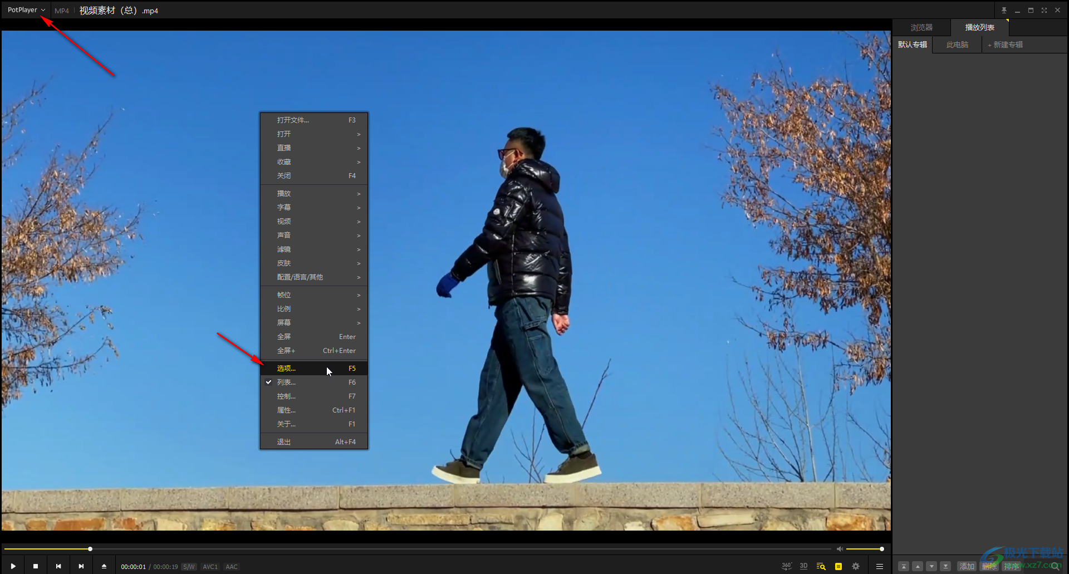Open 属性... from the menu
This screenshot has width=1069, height=574.
tap(314, 410)
